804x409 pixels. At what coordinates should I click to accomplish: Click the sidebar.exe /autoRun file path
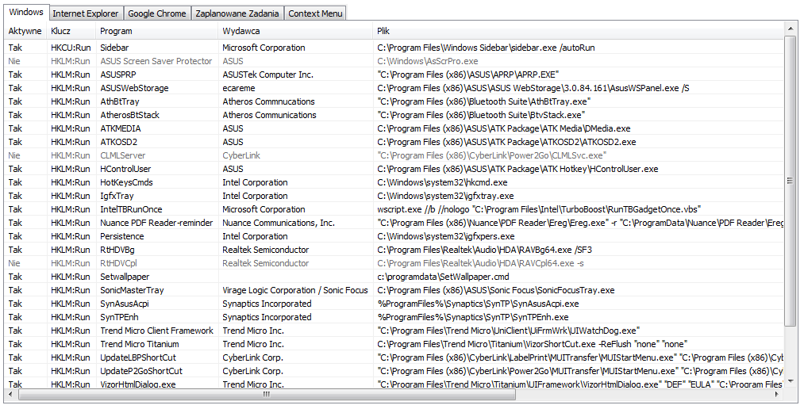486,48
